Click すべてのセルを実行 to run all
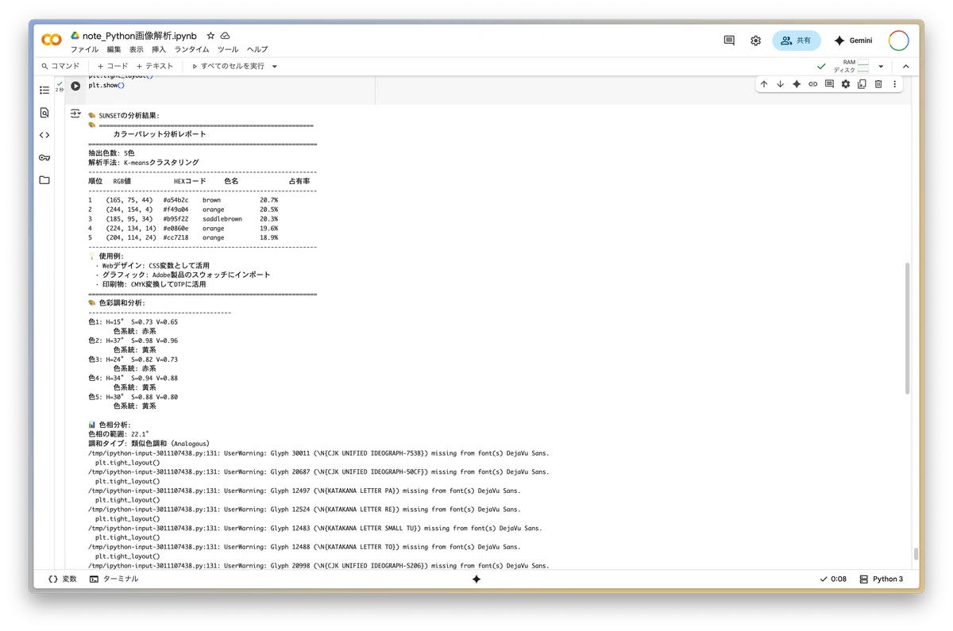 [228, 66]
